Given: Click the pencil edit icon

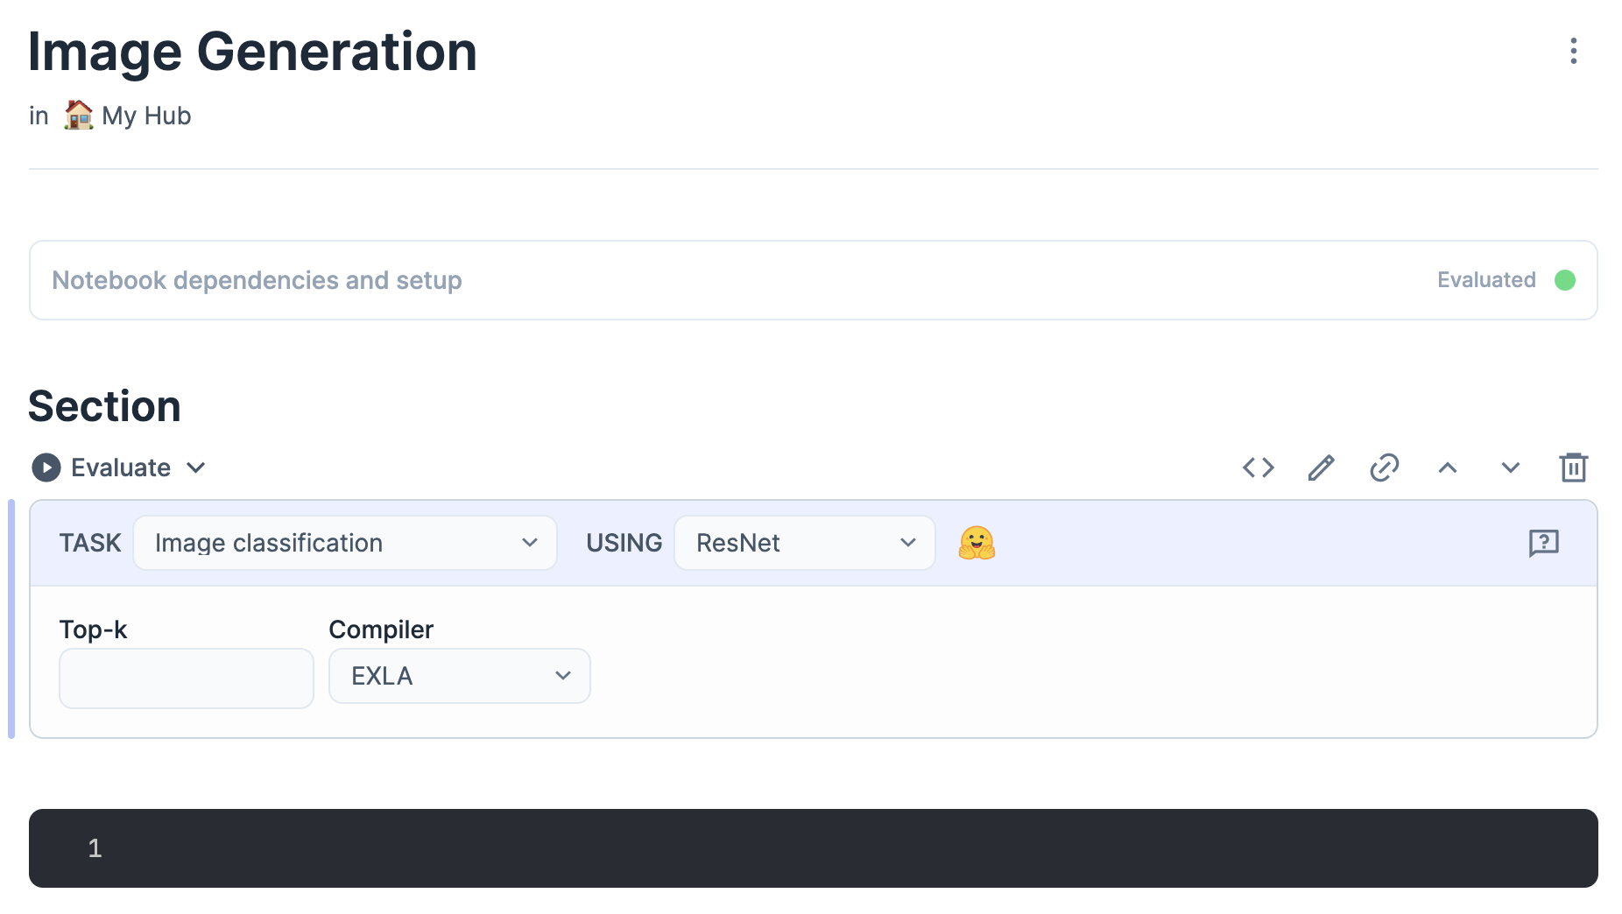Looking at the screenshot, I should [1321, 468].
